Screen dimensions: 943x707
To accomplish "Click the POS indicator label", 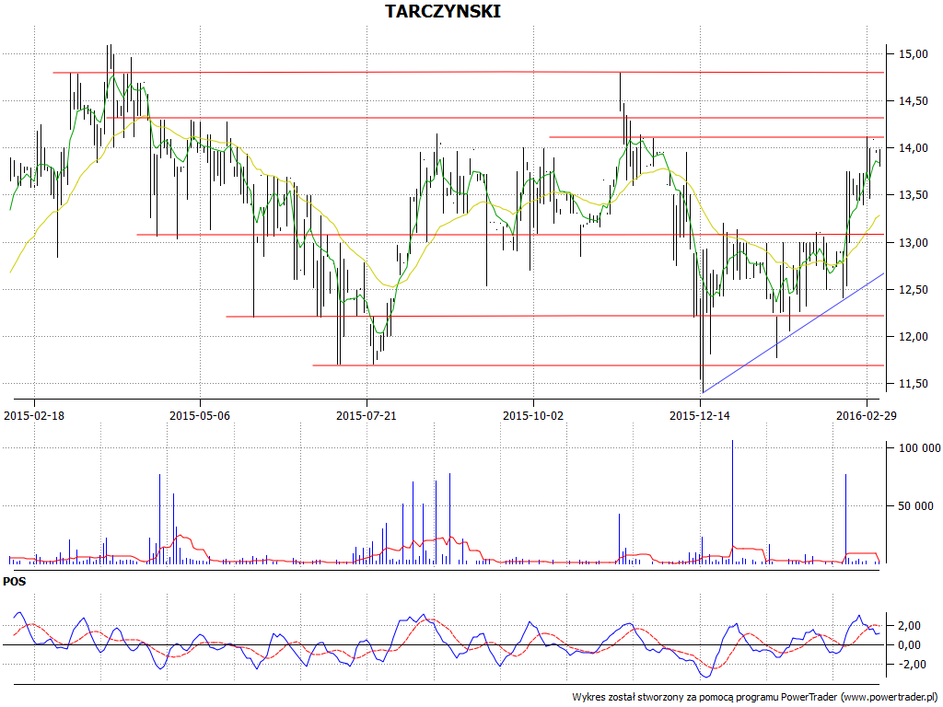I will [x=15, y=582].
